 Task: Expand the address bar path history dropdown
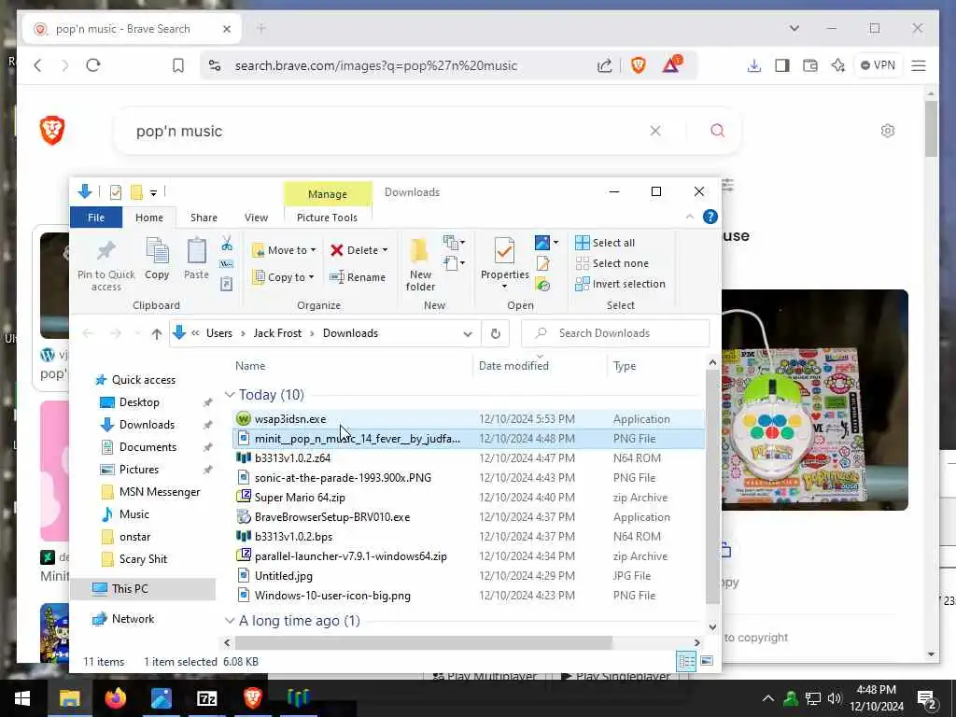point(468,333)
